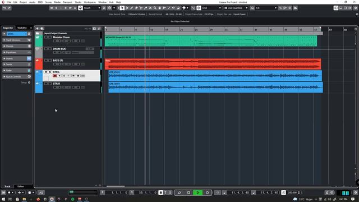This screenshot has height=202, width=359.
Task: Expand the Chords inspector section
Action: (17, 46)
